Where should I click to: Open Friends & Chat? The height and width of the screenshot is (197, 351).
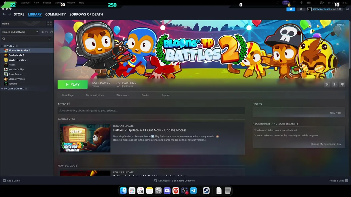tap(338, 181)
